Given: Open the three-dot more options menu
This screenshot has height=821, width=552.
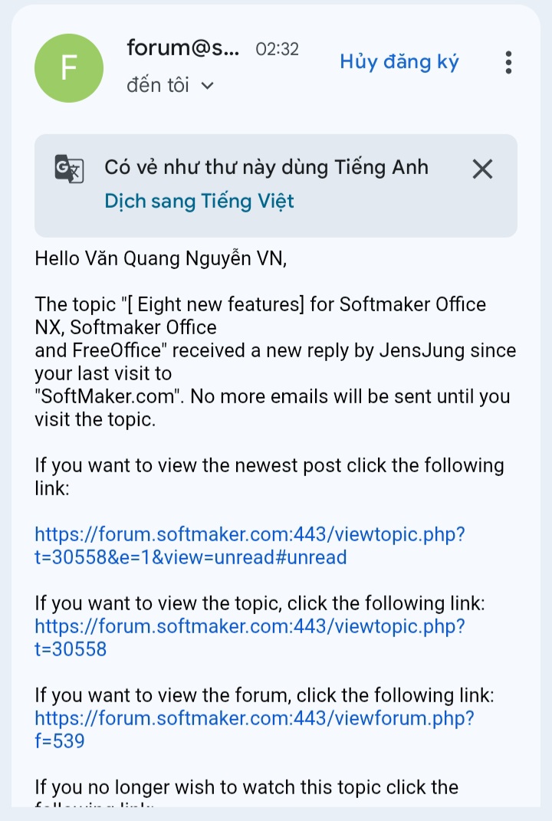Looking at the screenshot, I should (x=508, y=62).
